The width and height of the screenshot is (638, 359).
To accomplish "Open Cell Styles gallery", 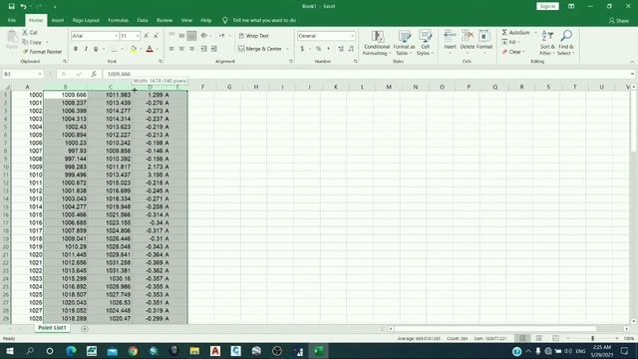I will point(426,43).
